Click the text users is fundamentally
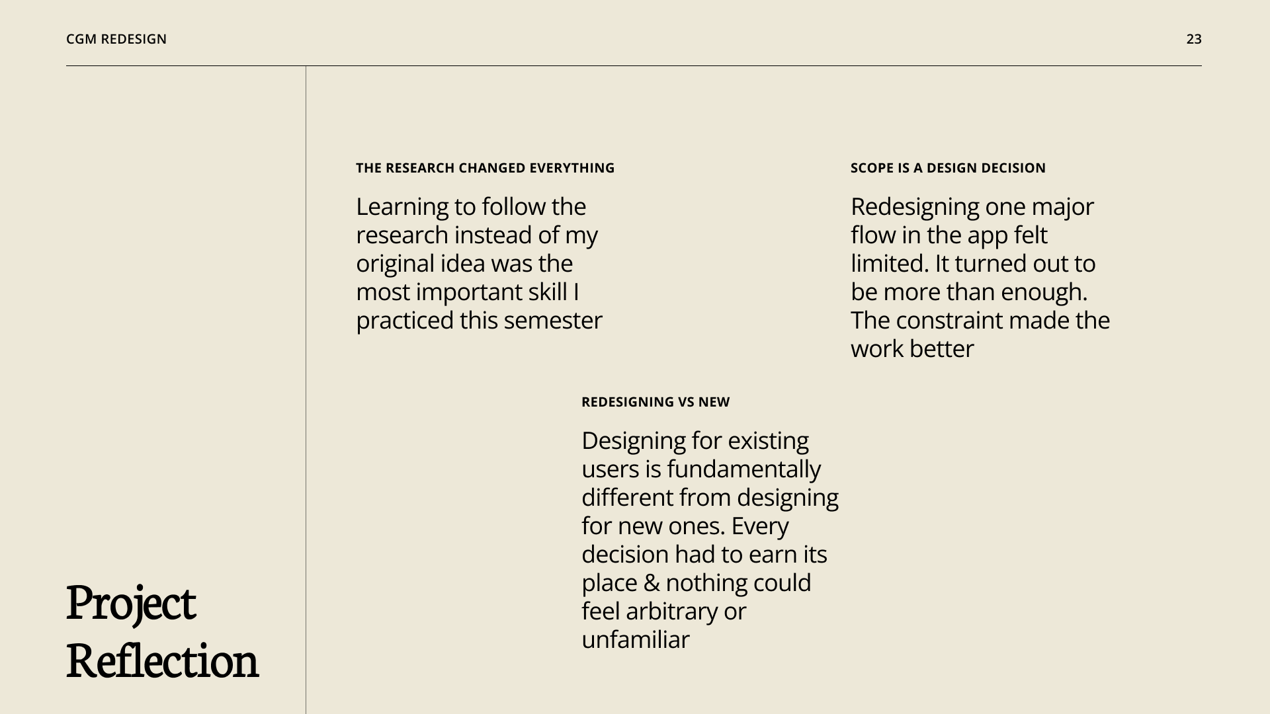The image size is (1270, 714). (x=701, y=469)
